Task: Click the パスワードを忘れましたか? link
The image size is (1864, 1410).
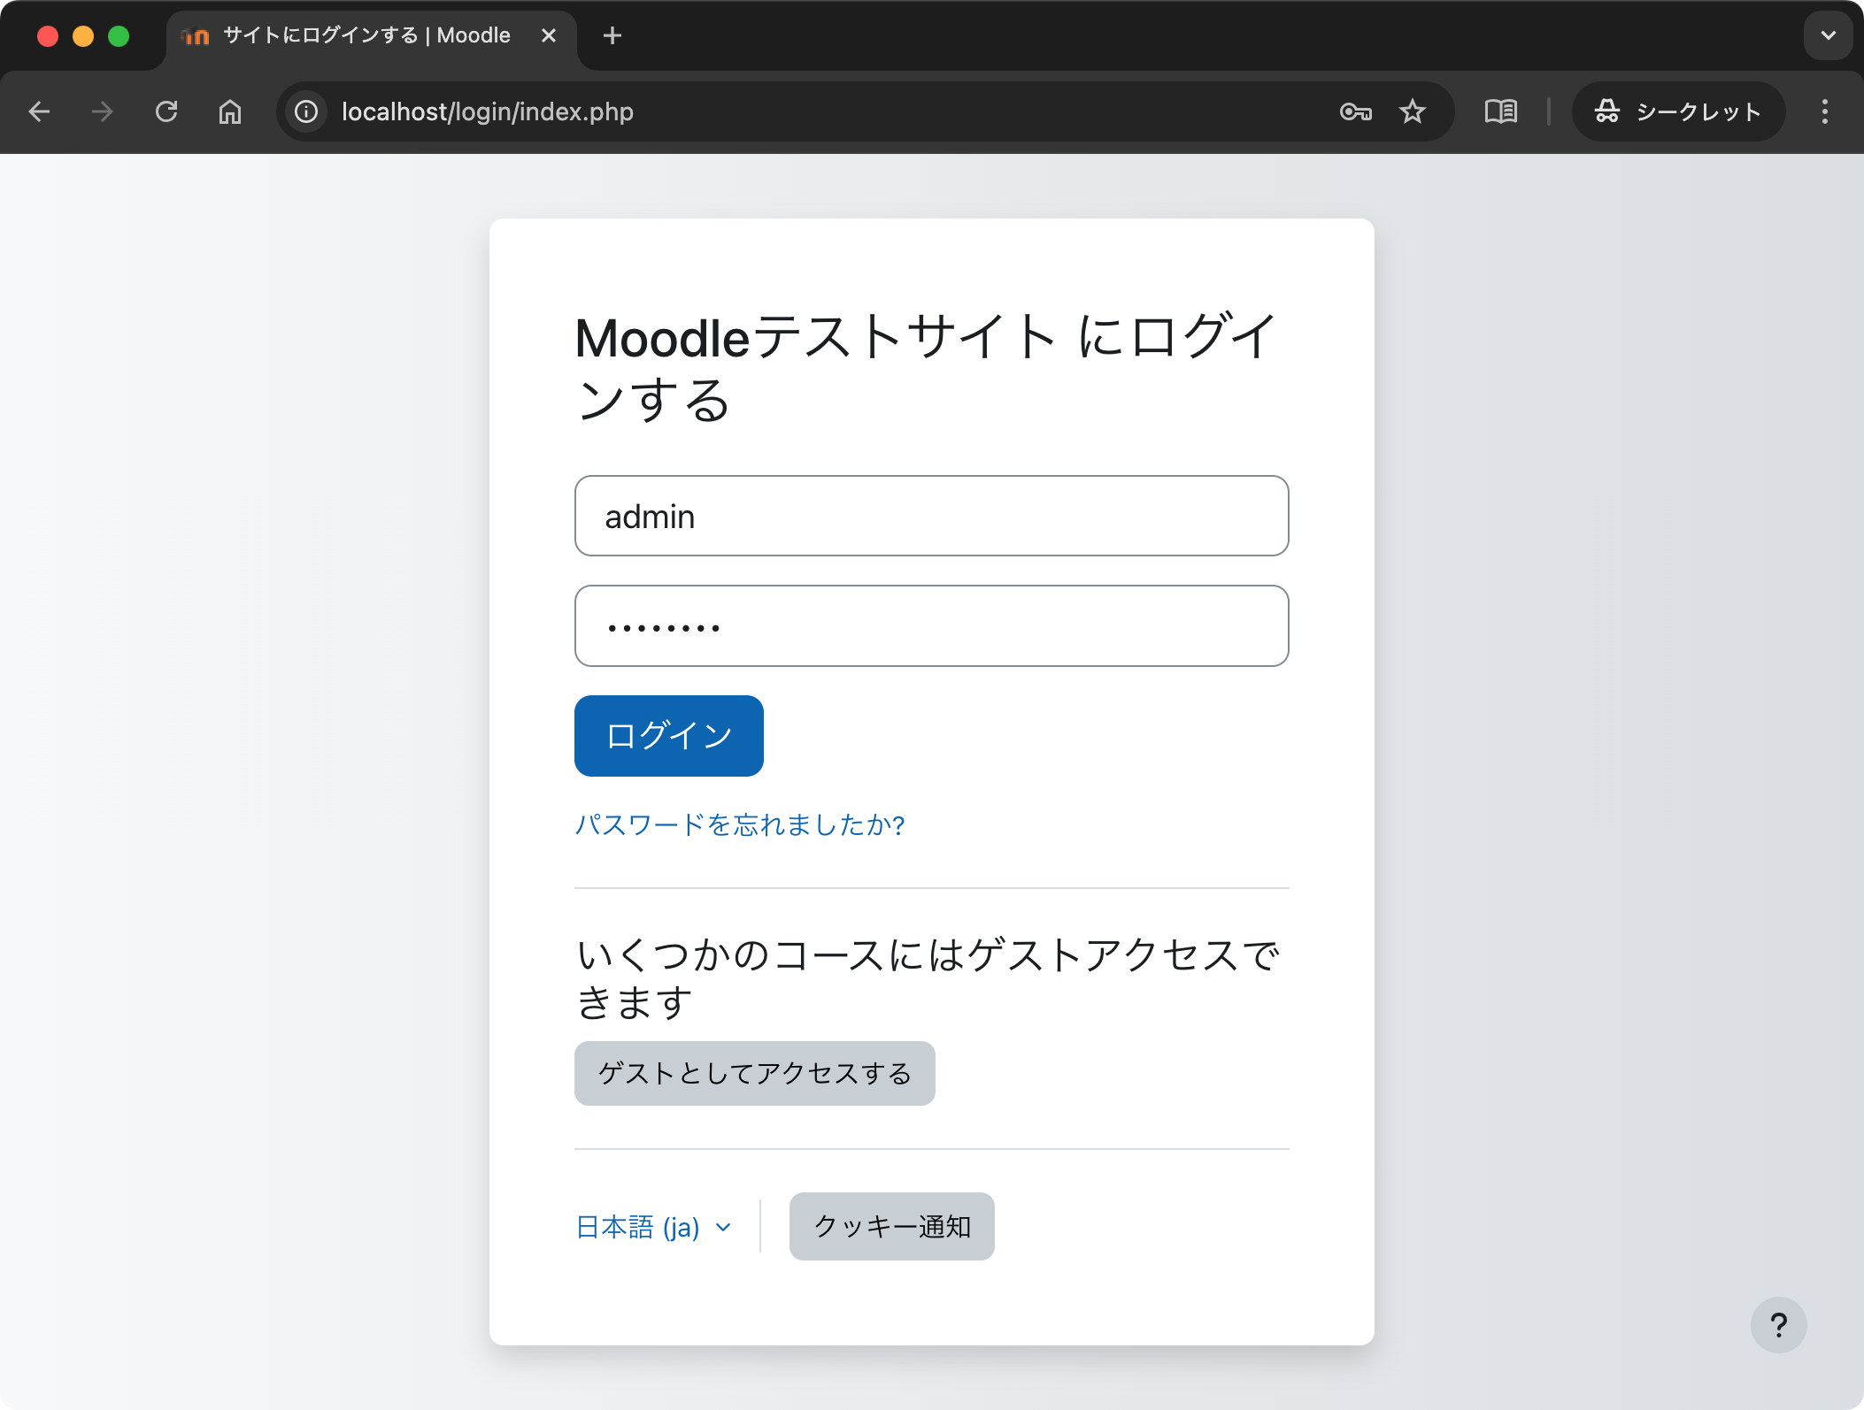Action: [739, 824]
